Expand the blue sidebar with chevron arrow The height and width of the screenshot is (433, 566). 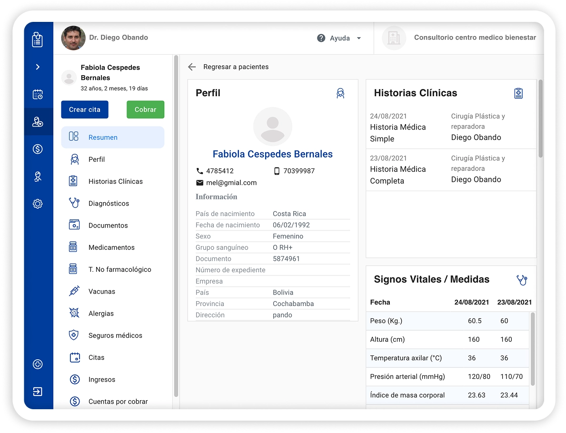(38, 67)
